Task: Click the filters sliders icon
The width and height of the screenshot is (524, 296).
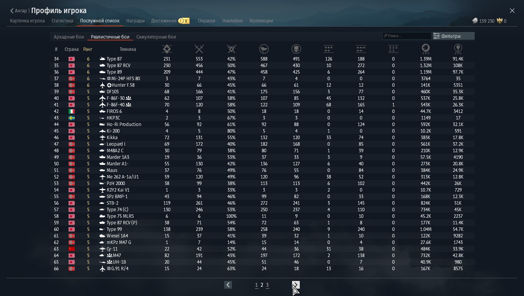Action: [x=437, y=36]
